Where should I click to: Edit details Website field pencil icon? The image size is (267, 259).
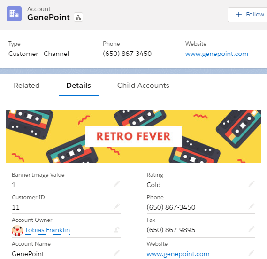tap(252, 253)
